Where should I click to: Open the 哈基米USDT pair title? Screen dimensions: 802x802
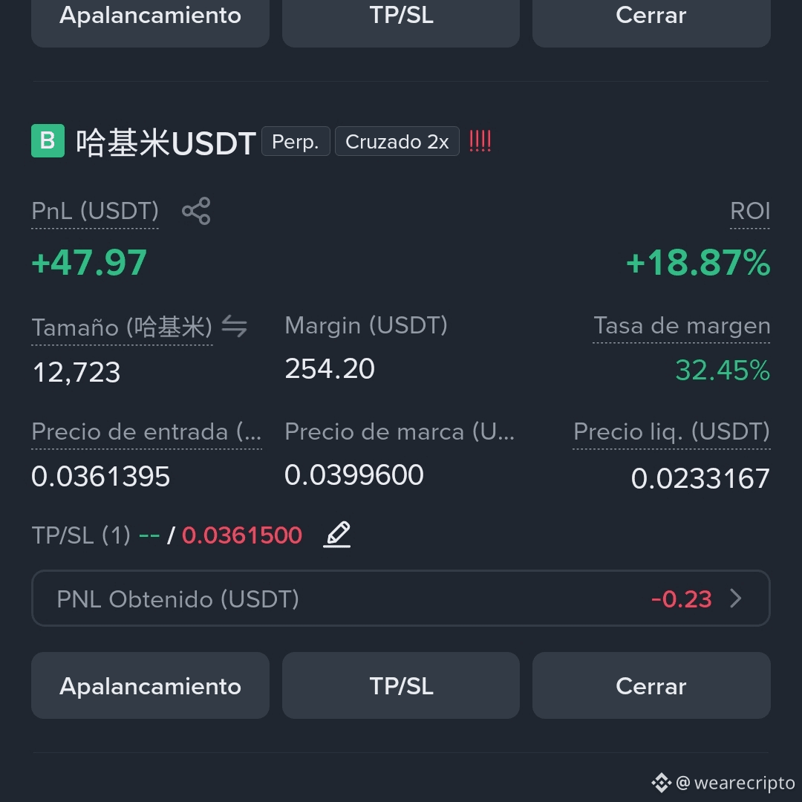coord(166,142)
